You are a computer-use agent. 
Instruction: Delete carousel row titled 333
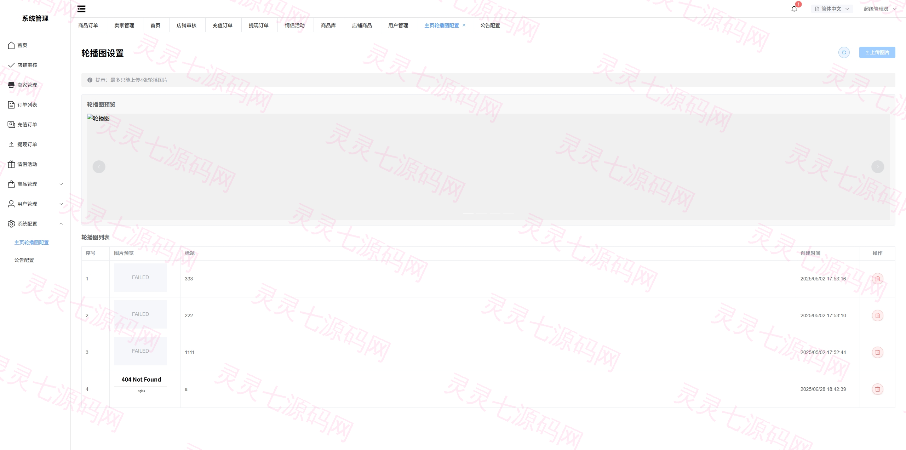(x=878, y=279)
